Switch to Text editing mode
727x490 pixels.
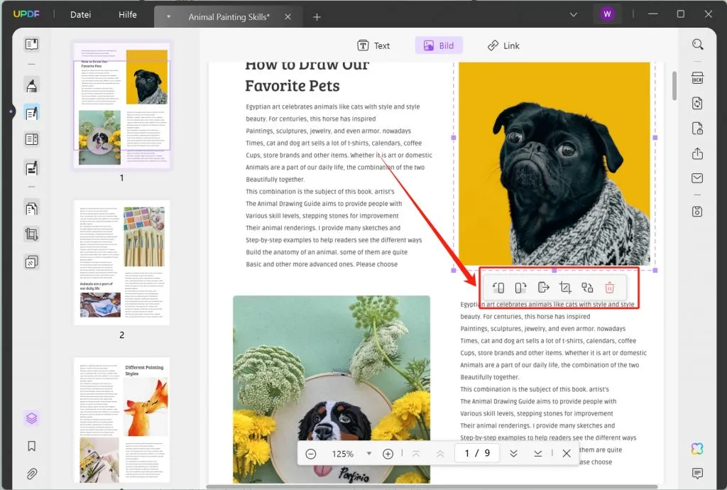pos(374,45)
